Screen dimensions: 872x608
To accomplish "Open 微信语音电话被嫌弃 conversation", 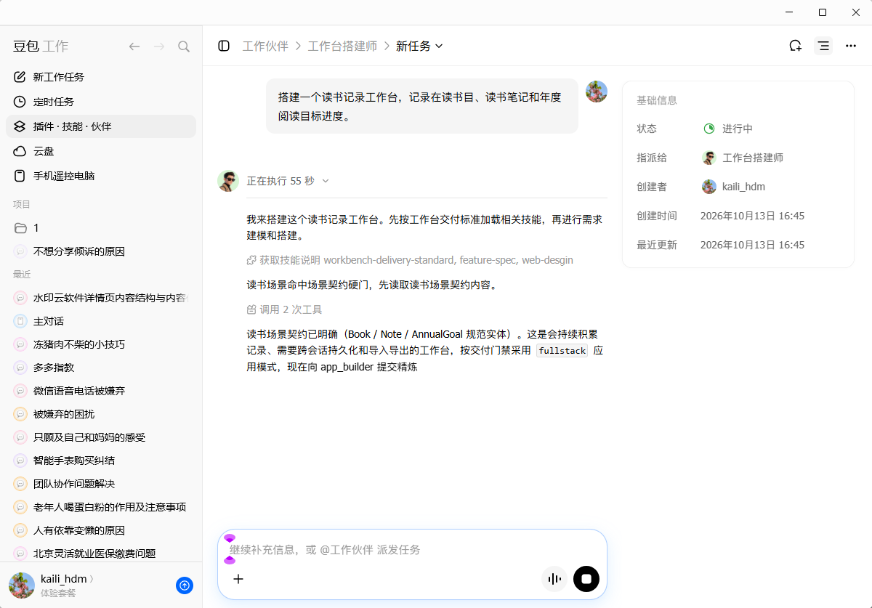I will click(101, 391).
